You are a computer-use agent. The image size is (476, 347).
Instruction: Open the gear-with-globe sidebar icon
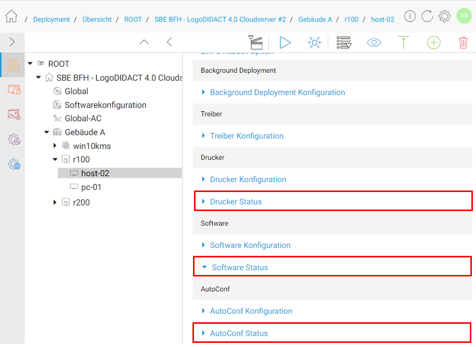click(14, 164)
